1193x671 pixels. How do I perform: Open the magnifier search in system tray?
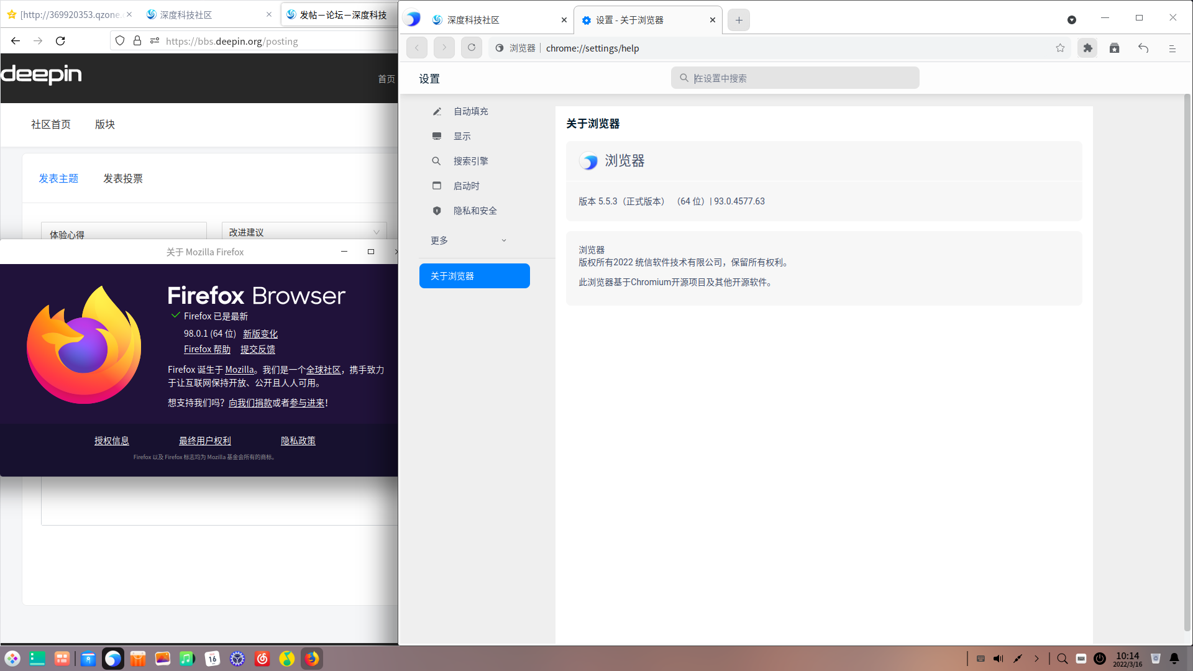point(1063,659)
